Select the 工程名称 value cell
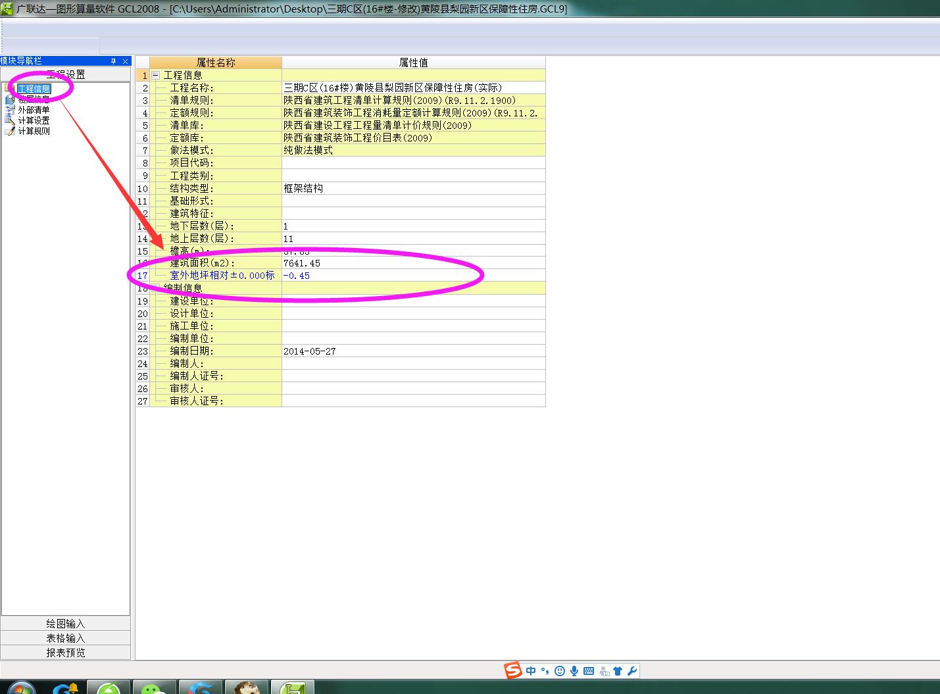Image resolution: width=940 pixels, height=694 pixels. click(414, 87)
